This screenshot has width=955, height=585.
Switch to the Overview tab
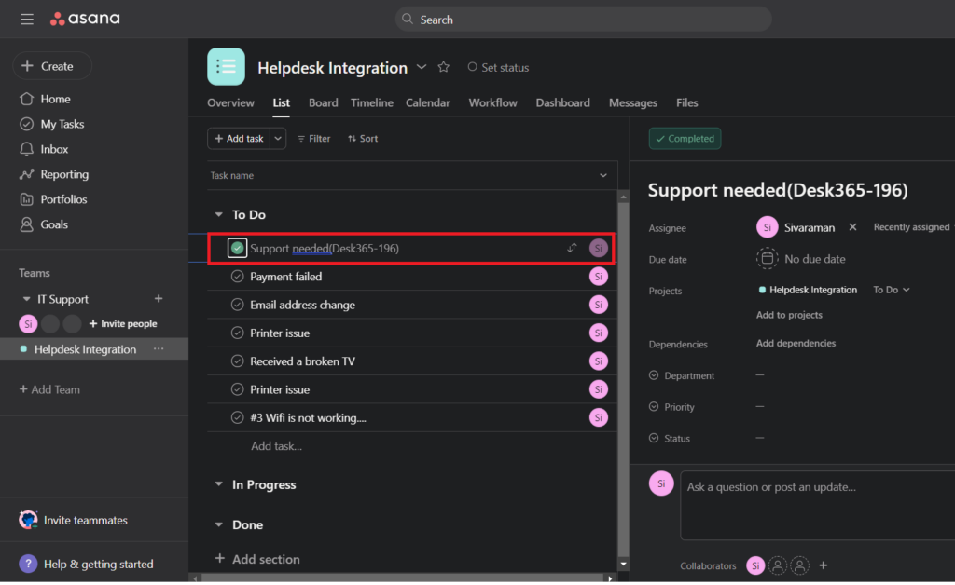[231, 102]
